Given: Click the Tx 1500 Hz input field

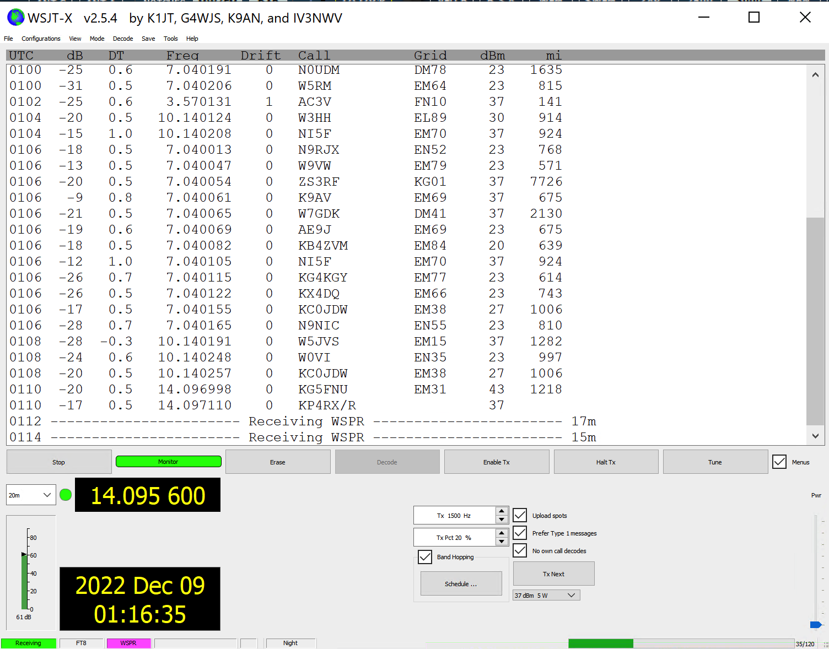Looking at the screenshot, I should coord(454,515).
